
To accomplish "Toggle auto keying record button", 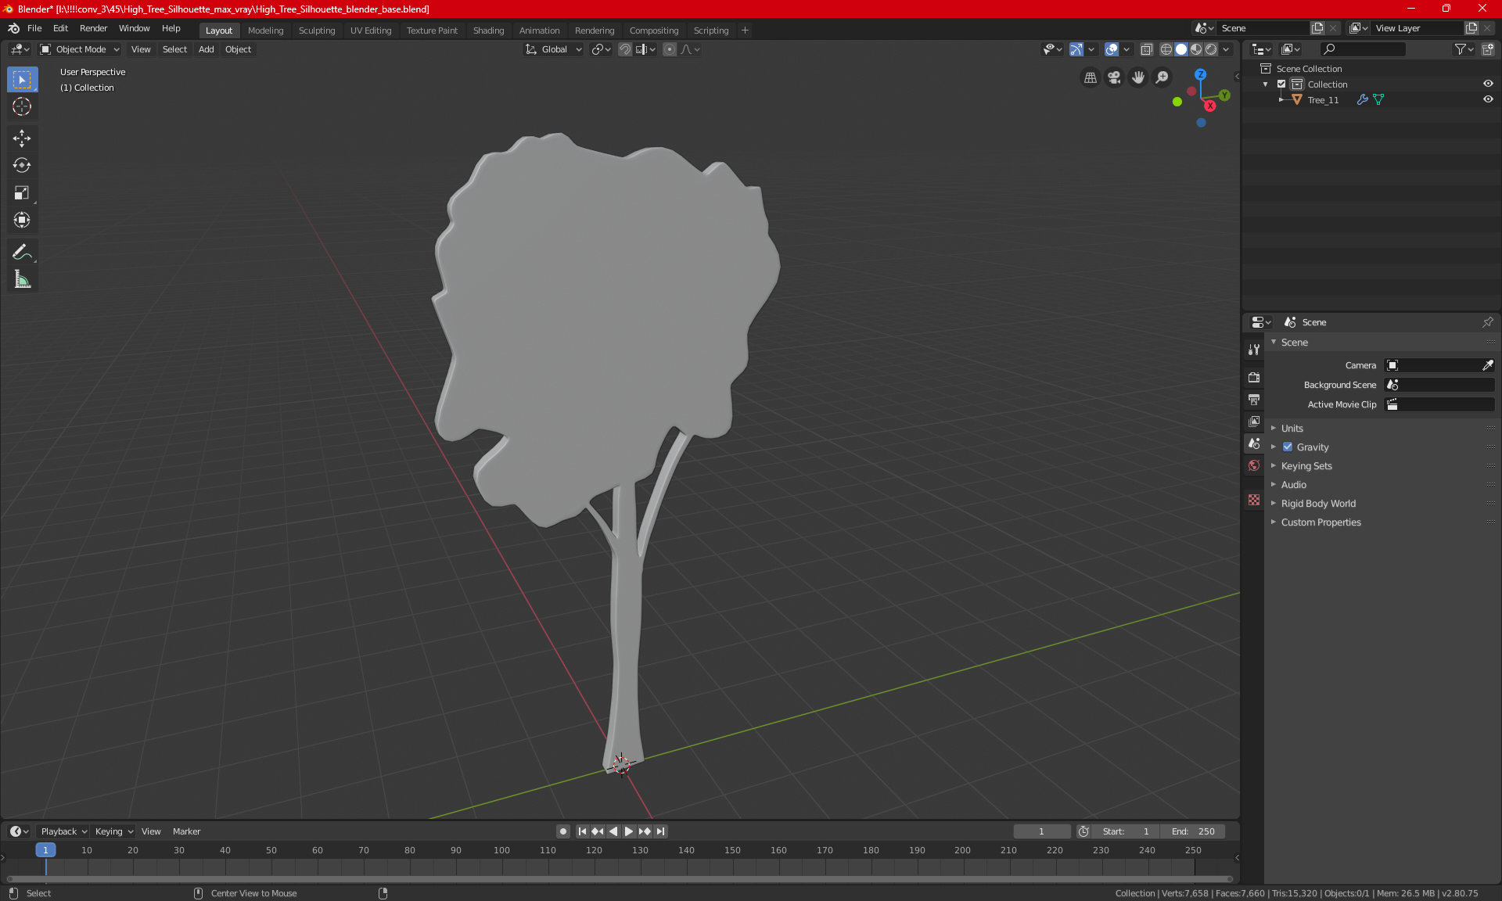I will click(x=562, y=831).
